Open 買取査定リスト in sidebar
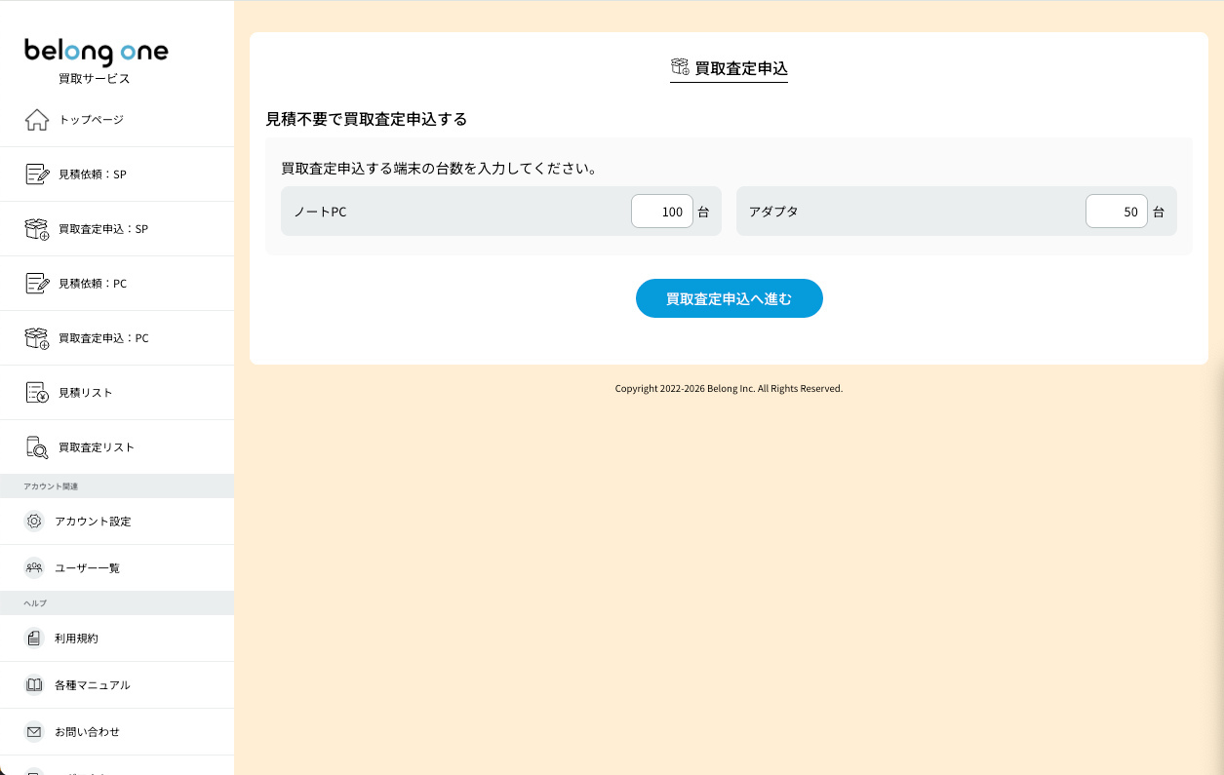Viewport: 1224px width, 775px height. pyautogui.click(x=117, y=447)
